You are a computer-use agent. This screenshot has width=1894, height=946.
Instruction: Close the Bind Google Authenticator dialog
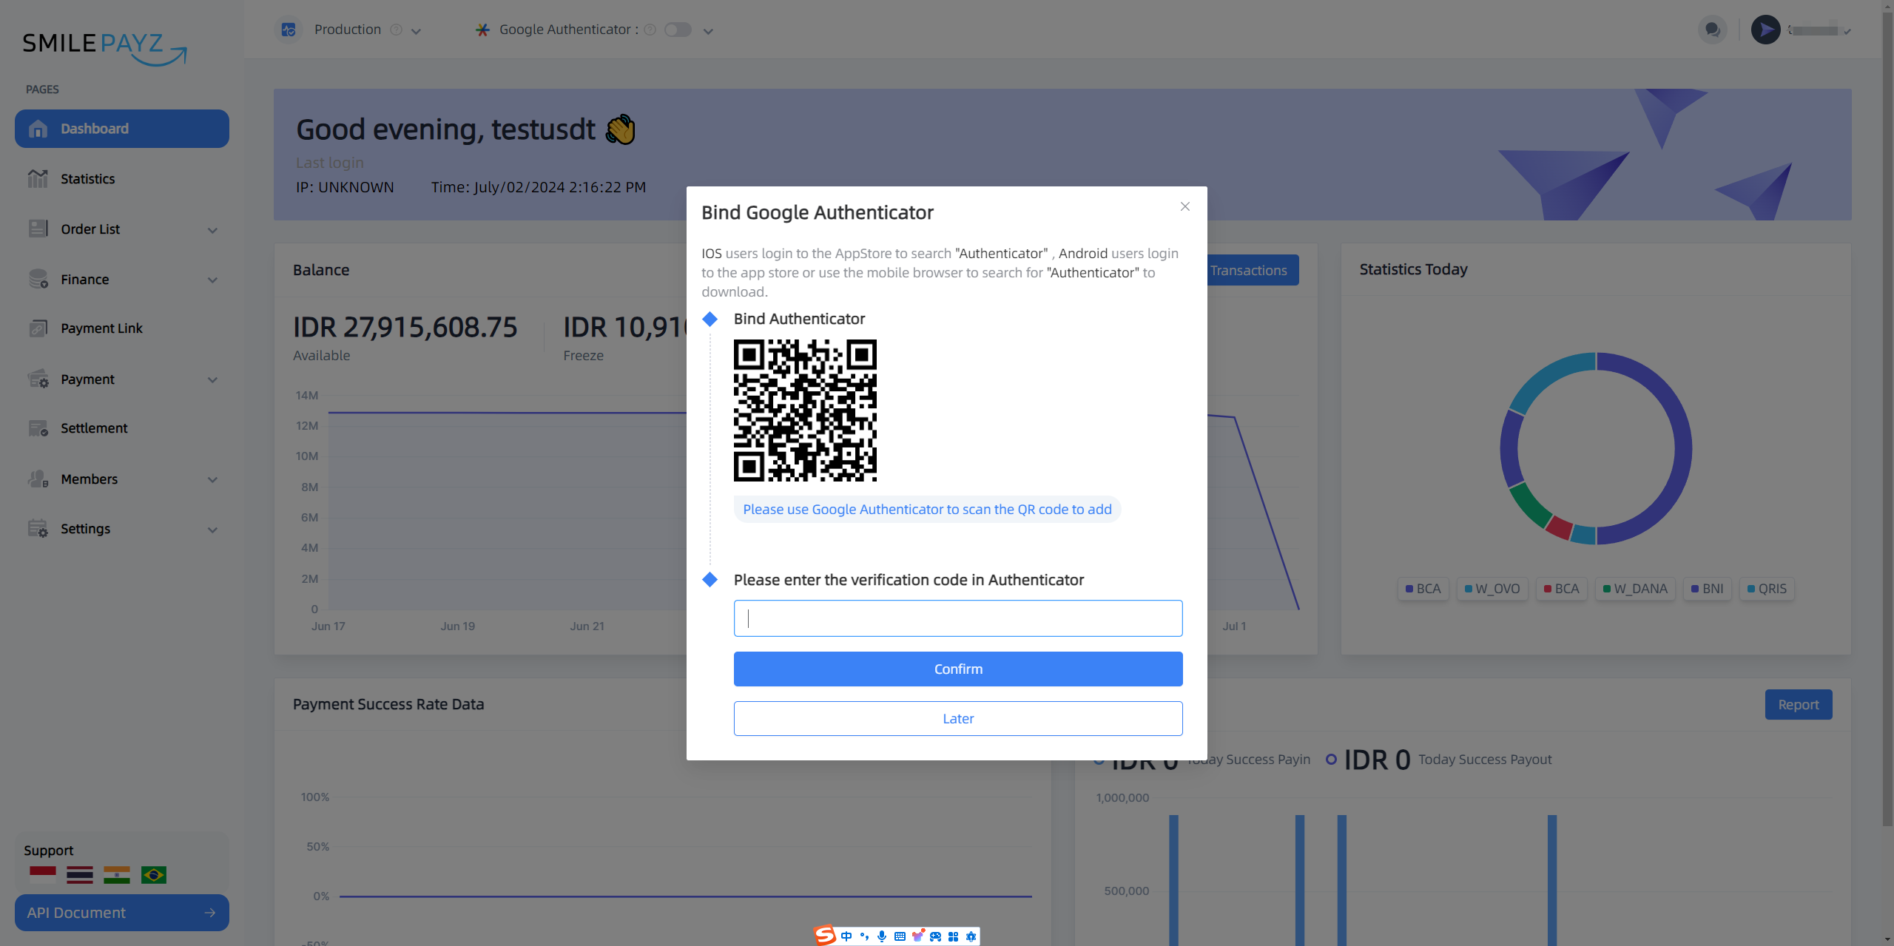[1185, 206]
